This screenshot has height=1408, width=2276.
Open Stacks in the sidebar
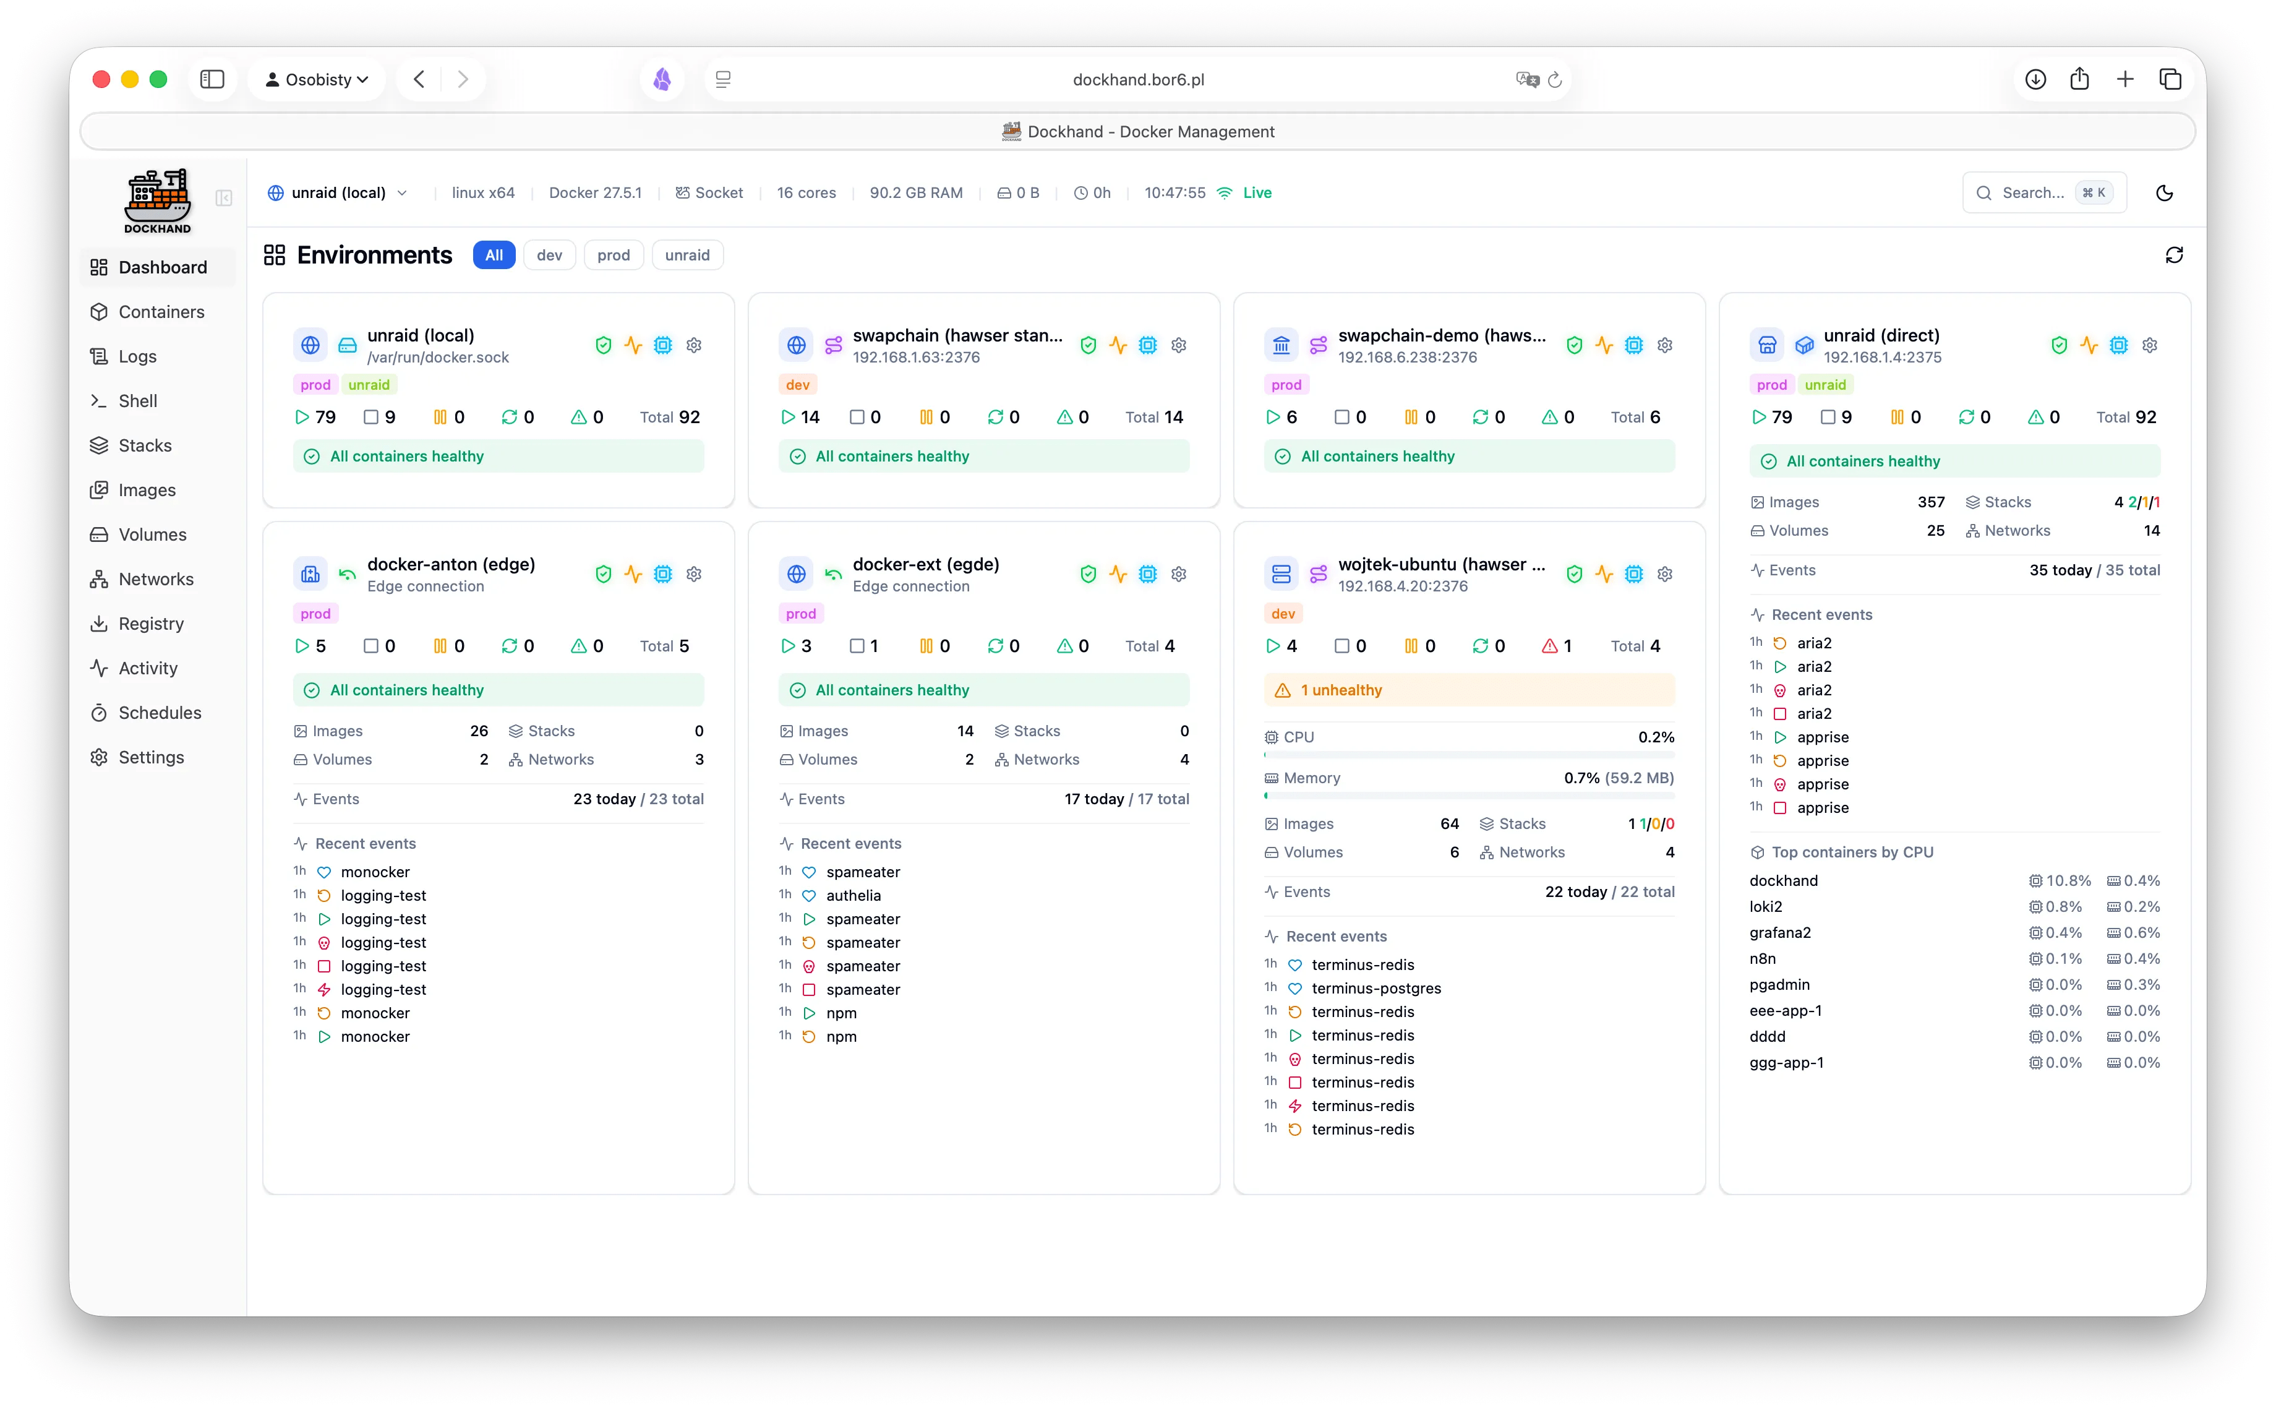tap(144, 445)
